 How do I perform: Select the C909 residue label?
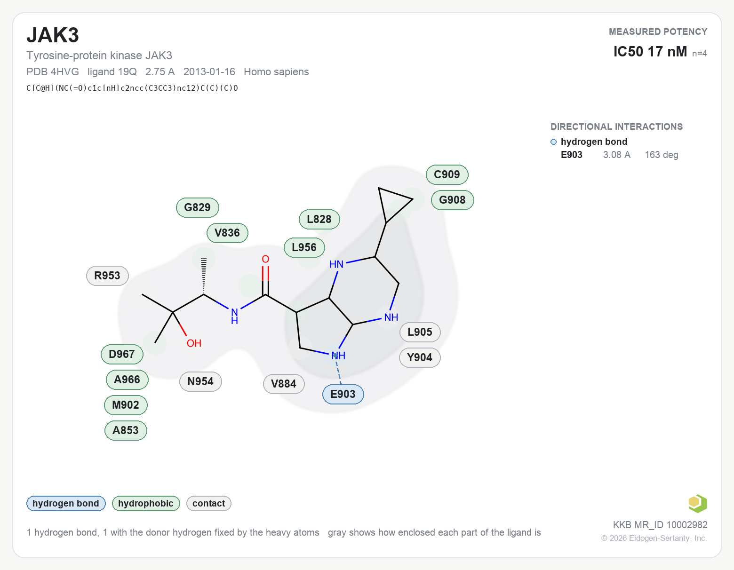pos(447,174)
